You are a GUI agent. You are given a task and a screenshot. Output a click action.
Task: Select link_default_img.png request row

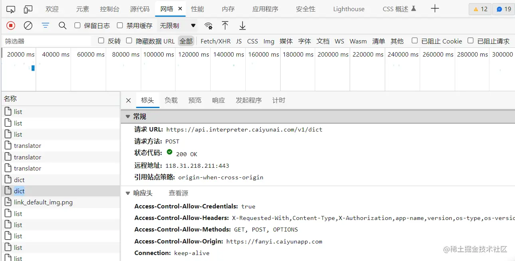pyautogui.click(x=60, y=202)
